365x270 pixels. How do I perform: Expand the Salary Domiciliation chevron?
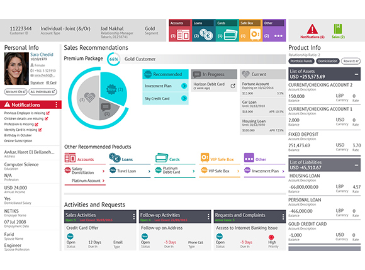(x=103, y=171)
